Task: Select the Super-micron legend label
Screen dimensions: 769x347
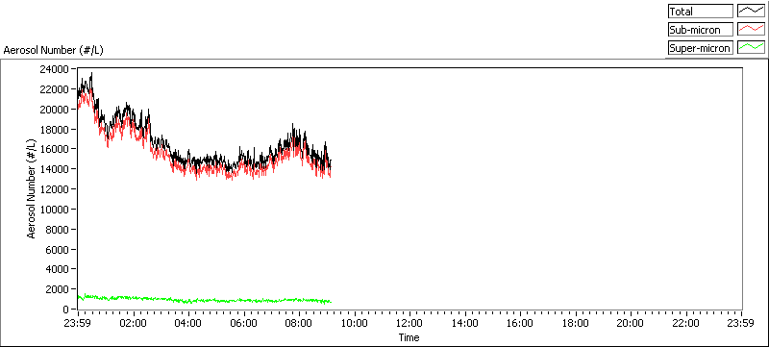Action: point(701,47)
